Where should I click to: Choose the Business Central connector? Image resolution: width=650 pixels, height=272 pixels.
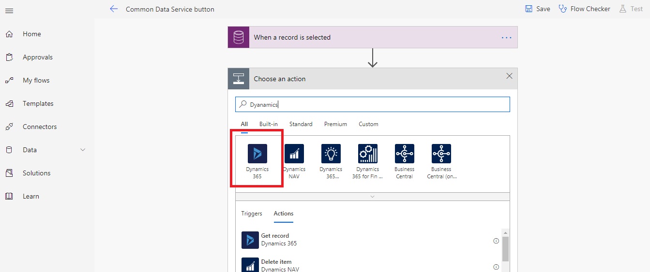(x=405, y=154)
